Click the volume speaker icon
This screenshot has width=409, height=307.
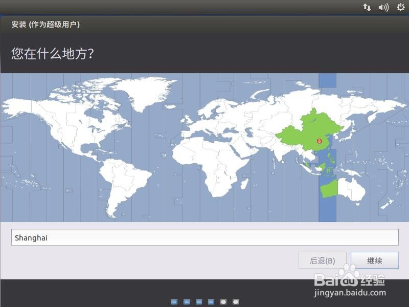click(384, 7)
